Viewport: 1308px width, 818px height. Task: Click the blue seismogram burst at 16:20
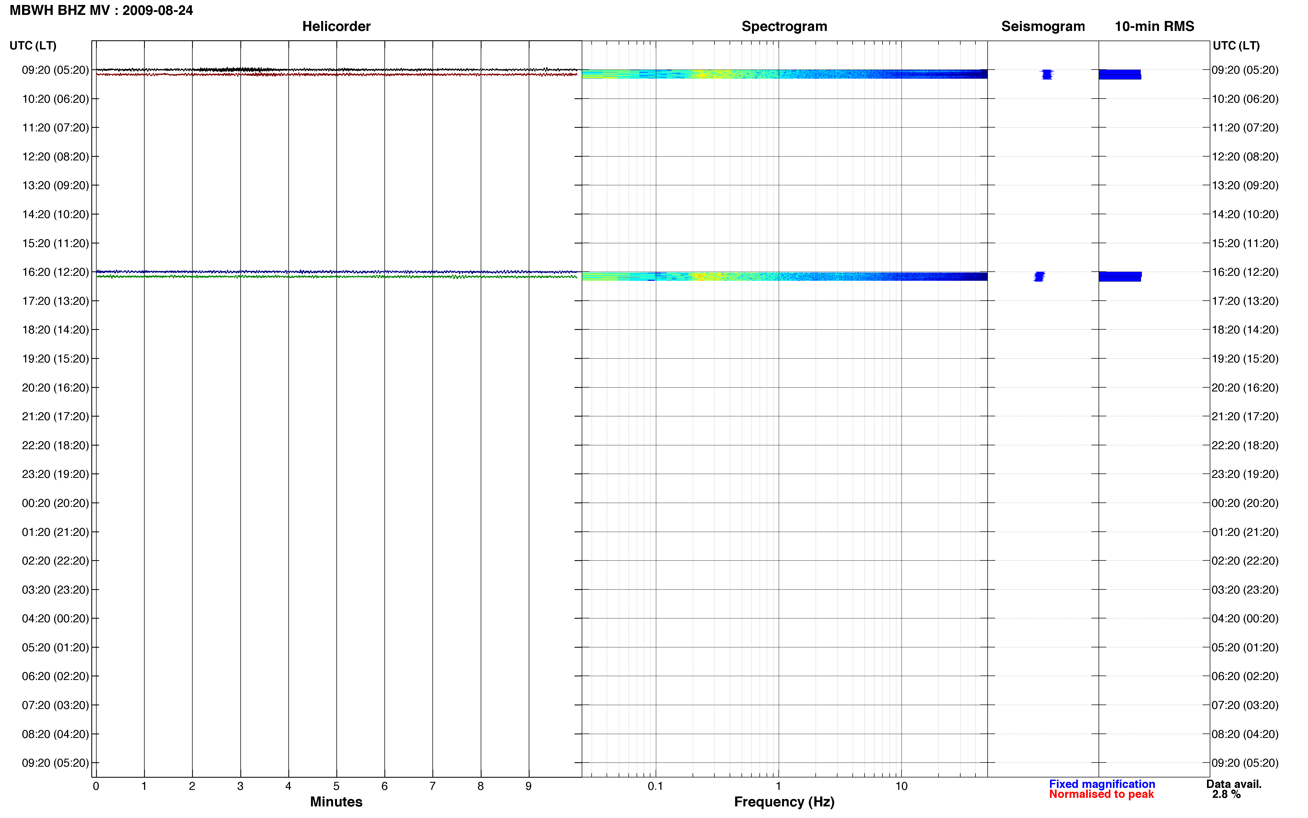click(x=1039, y=276)
